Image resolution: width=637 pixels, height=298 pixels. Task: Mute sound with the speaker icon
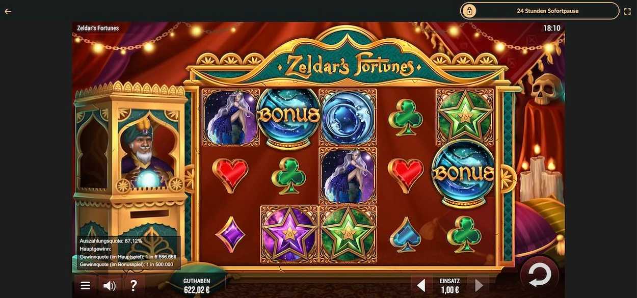click(x=109, y=286)
